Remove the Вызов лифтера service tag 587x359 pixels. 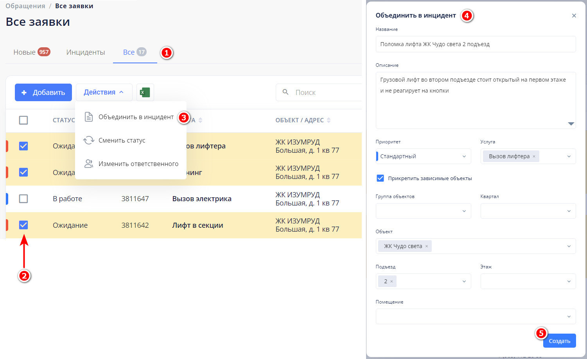coord(534,156)
